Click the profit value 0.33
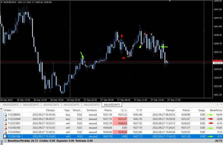This screenshot has width=223, height=145. [220, 132]
